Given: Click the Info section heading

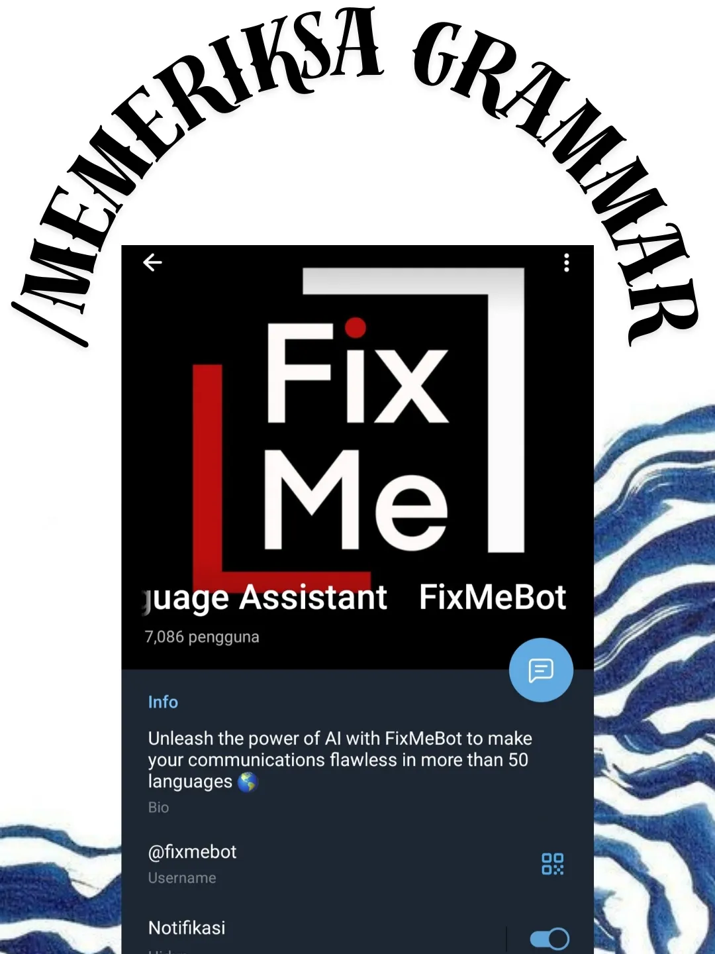Looking at the screenshot, I should point(163,702).
